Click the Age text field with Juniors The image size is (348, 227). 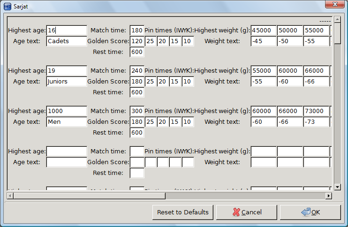tap(67, 82)
